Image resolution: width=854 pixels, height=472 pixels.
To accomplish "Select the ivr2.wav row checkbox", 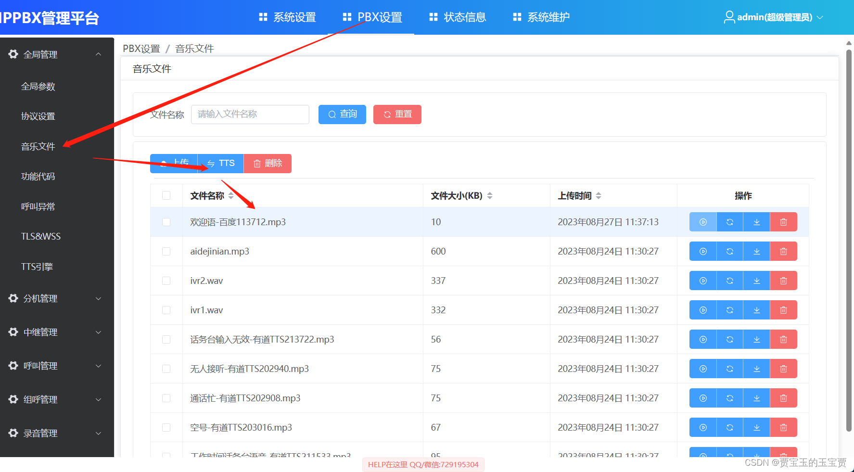I will 166,281.
